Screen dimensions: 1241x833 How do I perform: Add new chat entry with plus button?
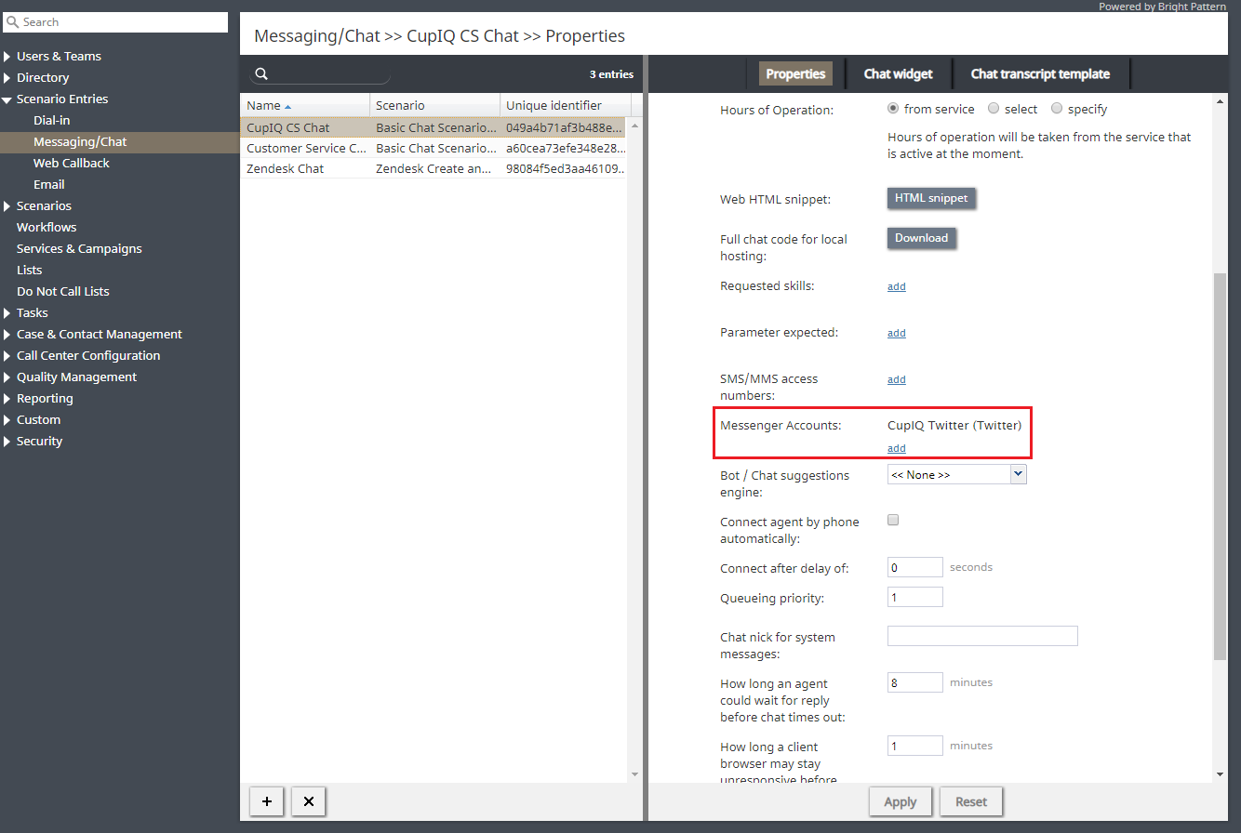click(267, 801)
